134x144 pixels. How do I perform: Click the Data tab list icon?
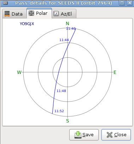[7, 14]
